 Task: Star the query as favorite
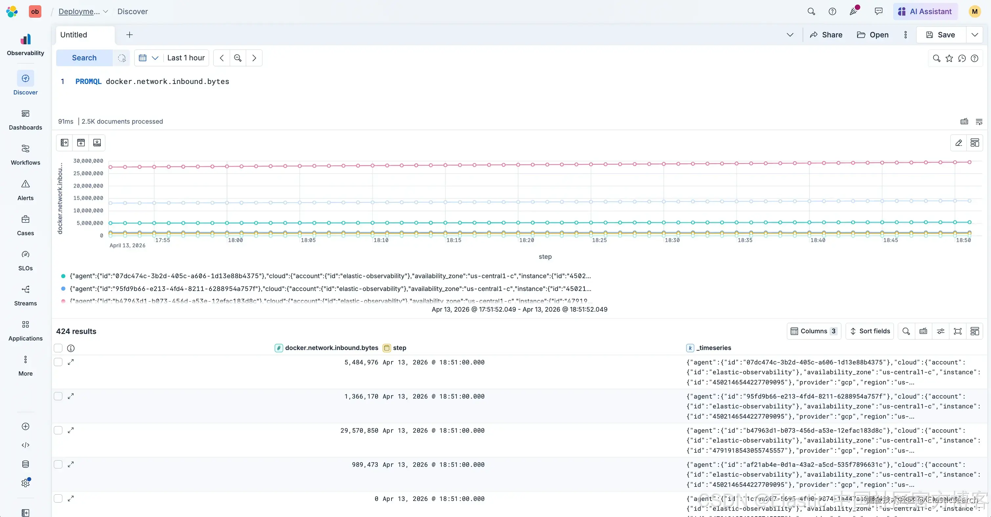coord(949,58)
